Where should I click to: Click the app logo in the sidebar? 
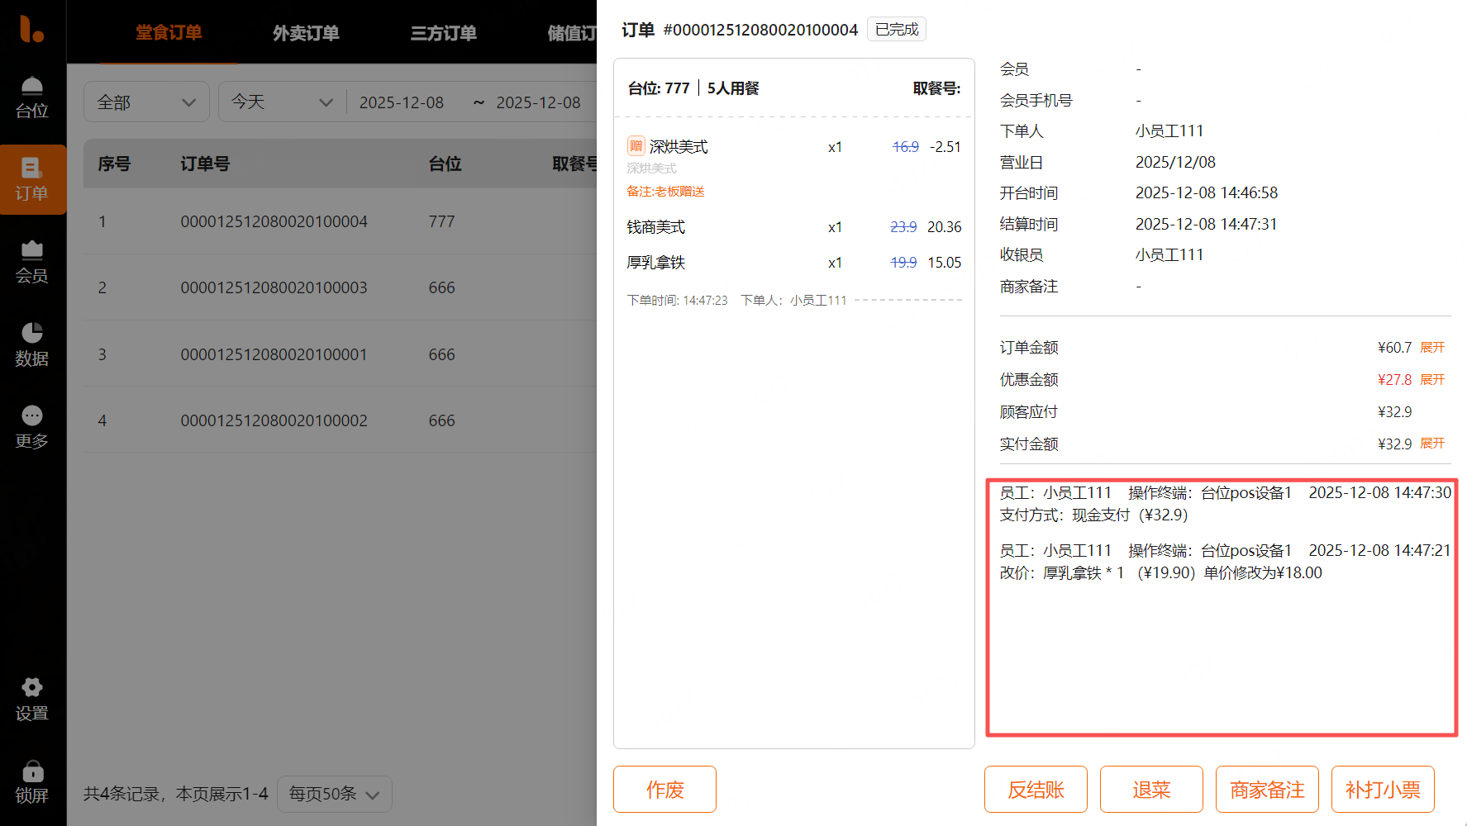[32, 29]
